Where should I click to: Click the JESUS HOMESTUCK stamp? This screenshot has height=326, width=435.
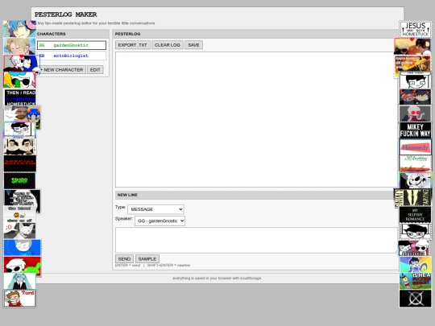[x=416, y=30]
